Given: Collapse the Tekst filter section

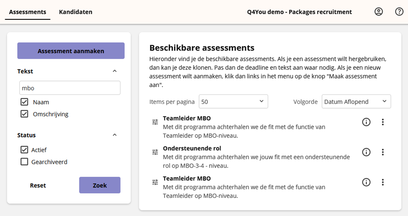Looking at the screenshot, I should point(114,71).
